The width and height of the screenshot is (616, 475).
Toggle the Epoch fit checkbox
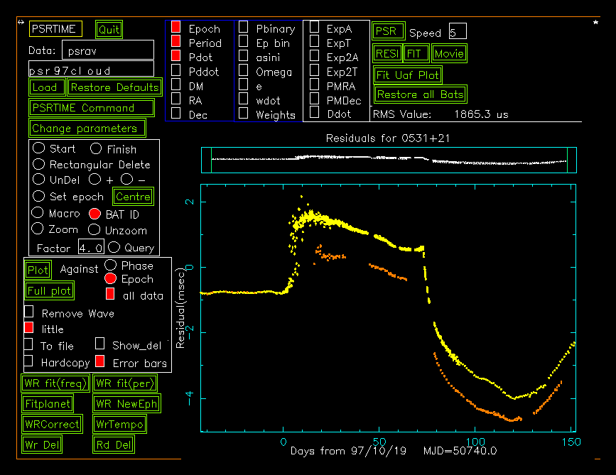pos(176,28)
